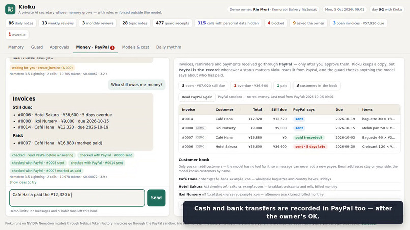Image resolution: width=410 pixels, height=230 pixels.
Task: Click the 315 calls with personal data hidden chip
Action: [228, 23]
